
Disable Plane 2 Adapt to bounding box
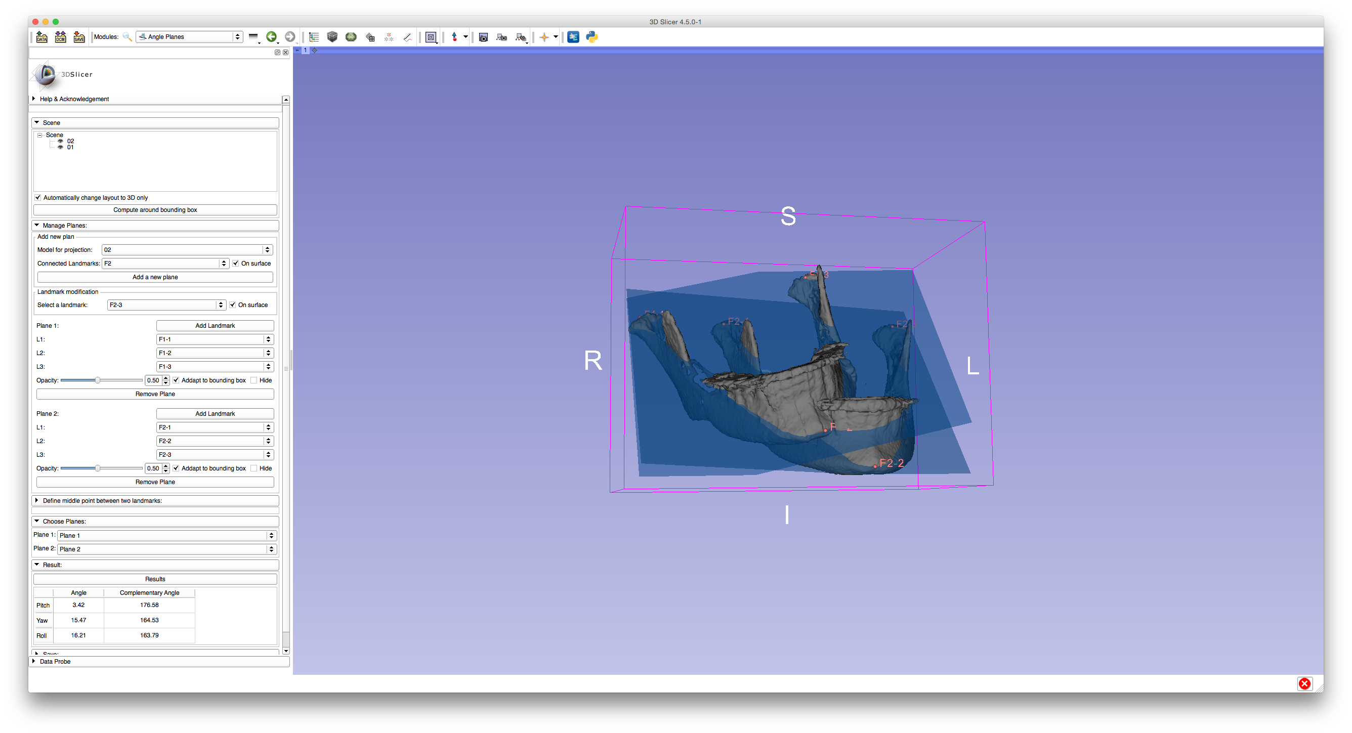click(177, 468)
